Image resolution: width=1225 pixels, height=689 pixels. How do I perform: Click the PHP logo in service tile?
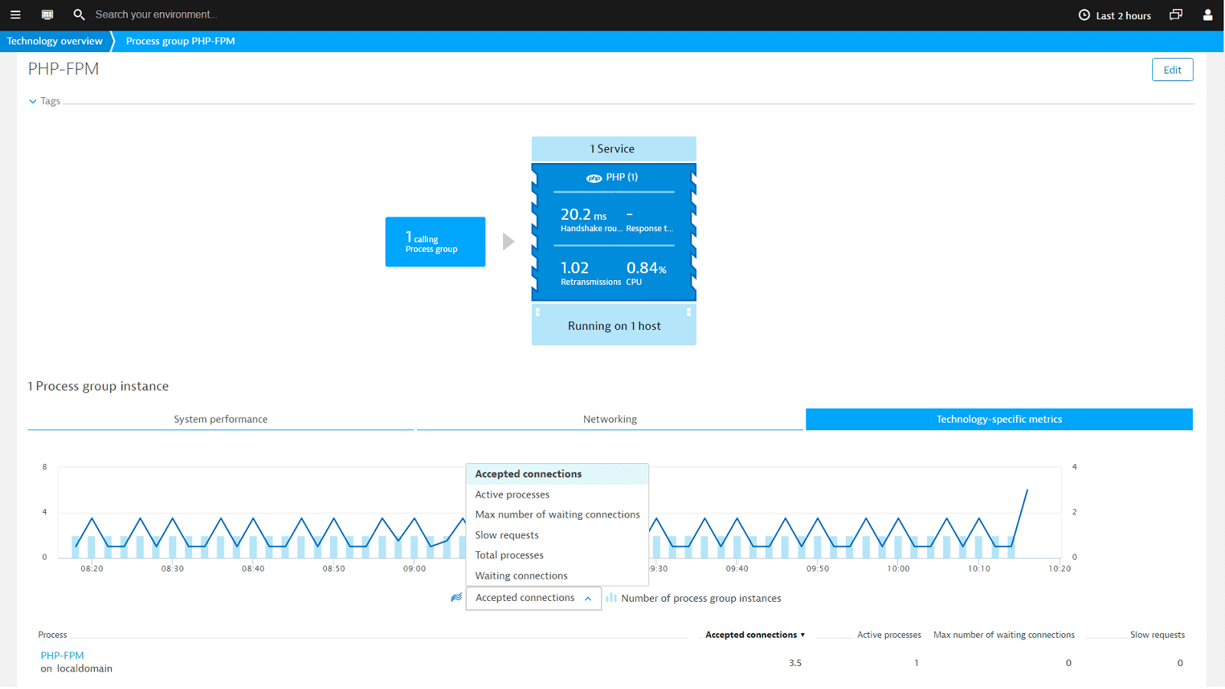click(594, 178)
